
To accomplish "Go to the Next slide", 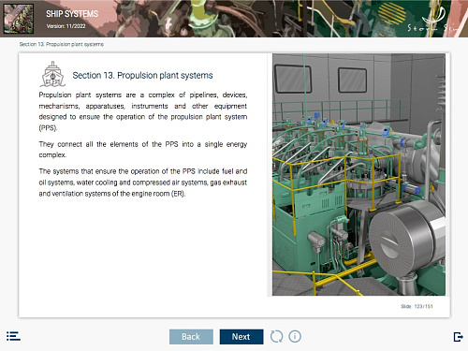I will [241, 337].
